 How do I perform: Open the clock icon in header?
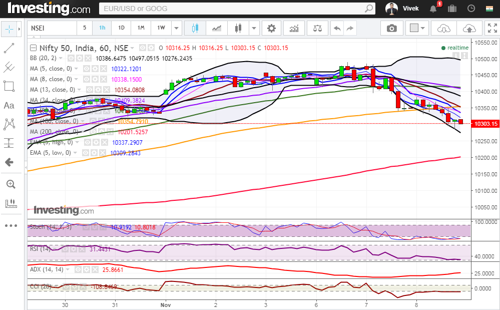coord(471,9)
